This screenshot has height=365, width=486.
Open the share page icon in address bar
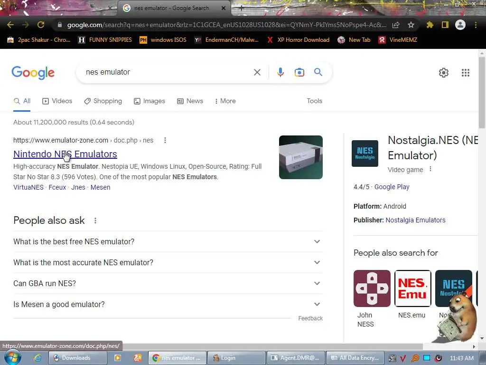tap(396, 25)
